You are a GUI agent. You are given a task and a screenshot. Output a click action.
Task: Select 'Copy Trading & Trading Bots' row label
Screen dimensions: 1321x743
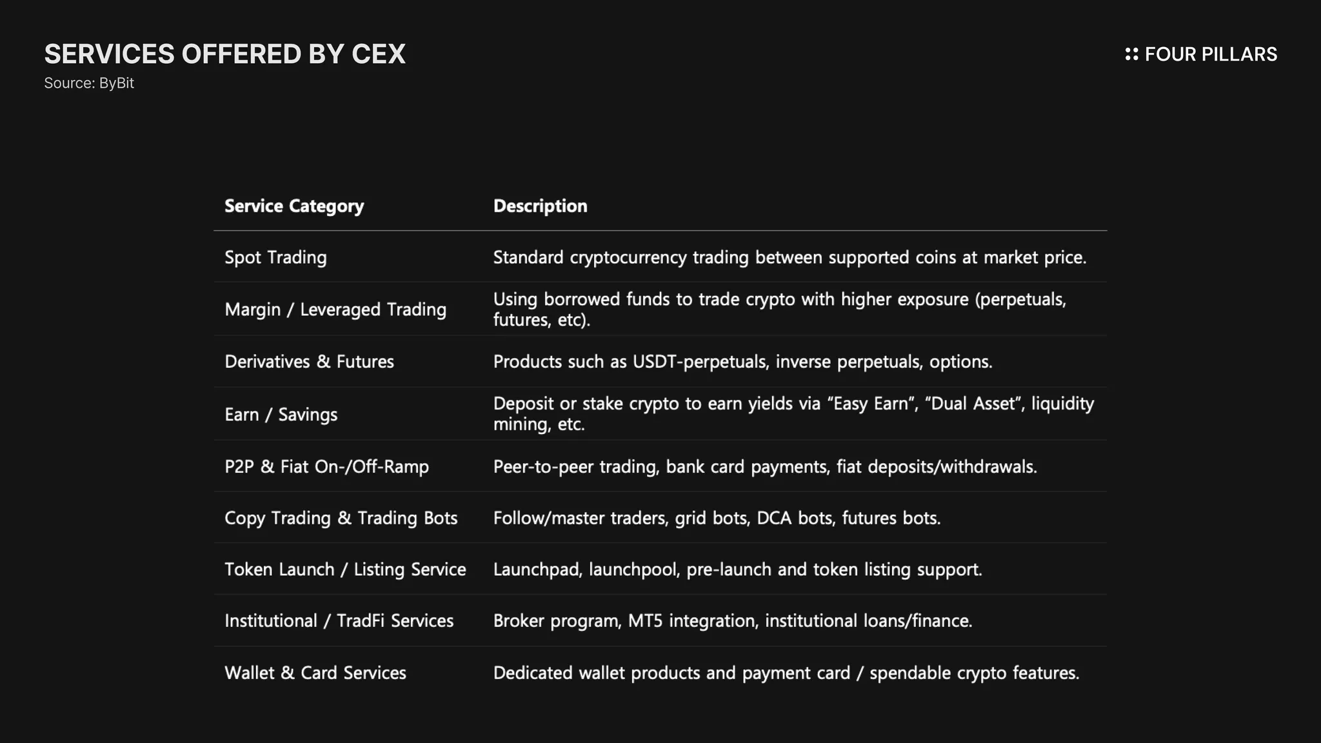[x=341, y=518]
